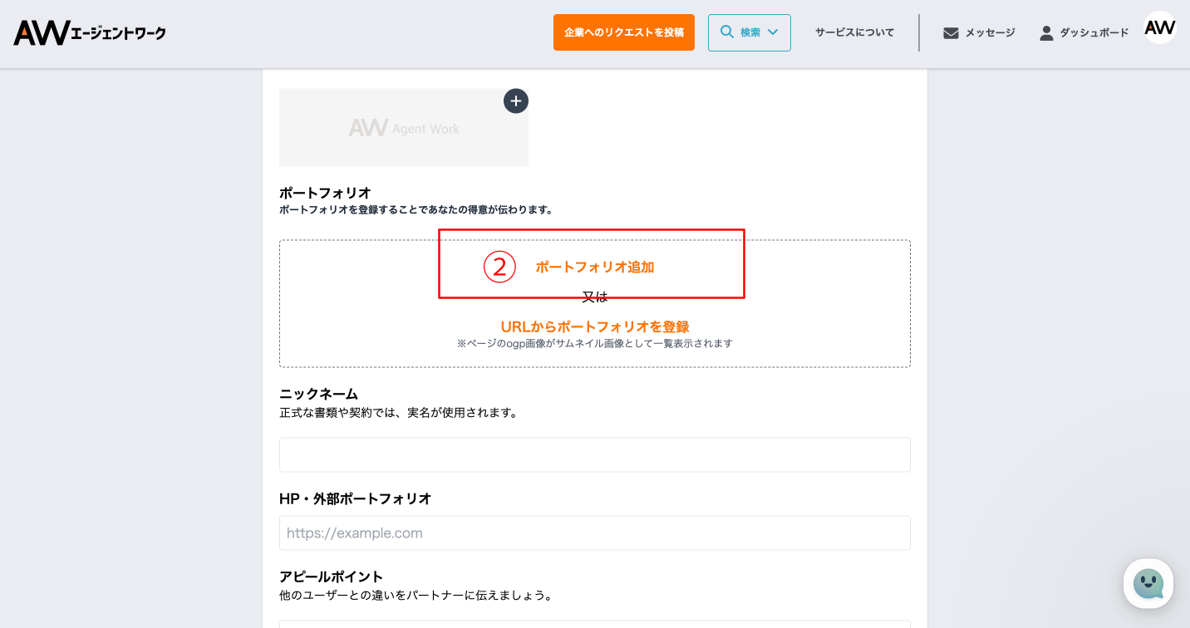
Task: Click the HP・外部ポートフォリオ URL field
Action: 594,533
